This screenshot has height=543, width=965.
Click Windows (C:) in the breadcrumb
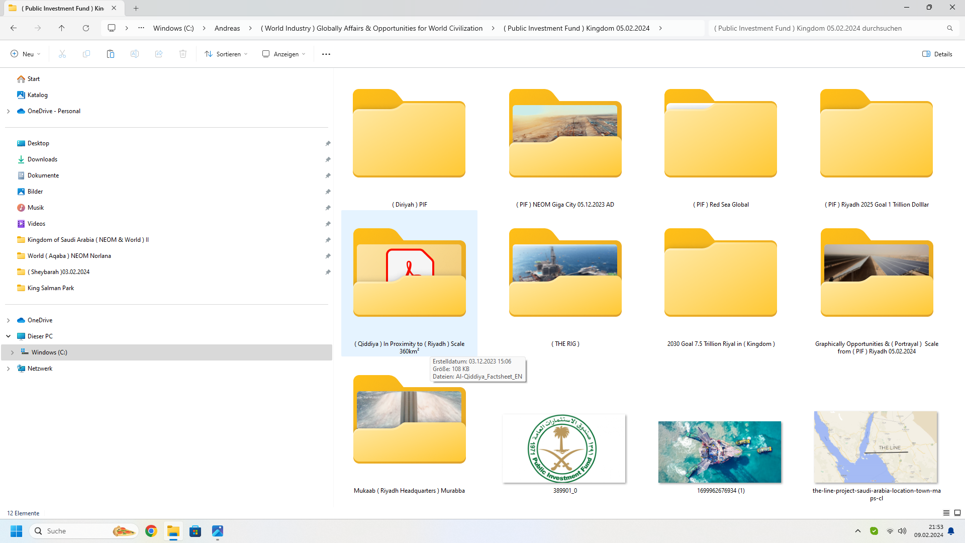173,28
